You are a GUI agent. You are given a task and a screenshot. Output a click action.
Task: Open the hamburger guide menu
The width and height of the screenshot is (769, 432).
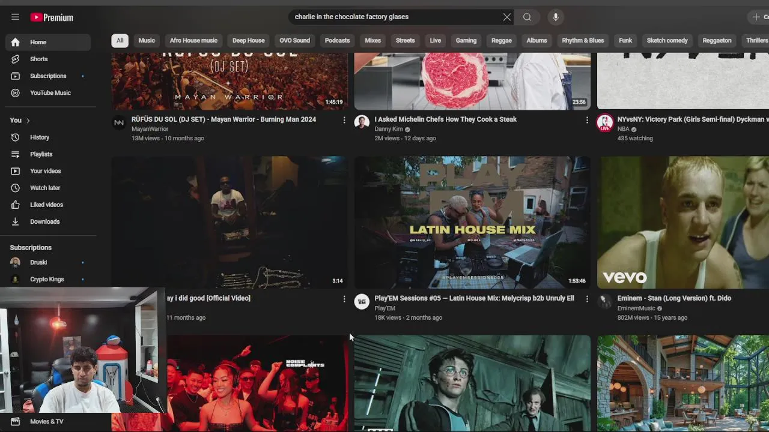pyautogui.click(x=15, y=17)
